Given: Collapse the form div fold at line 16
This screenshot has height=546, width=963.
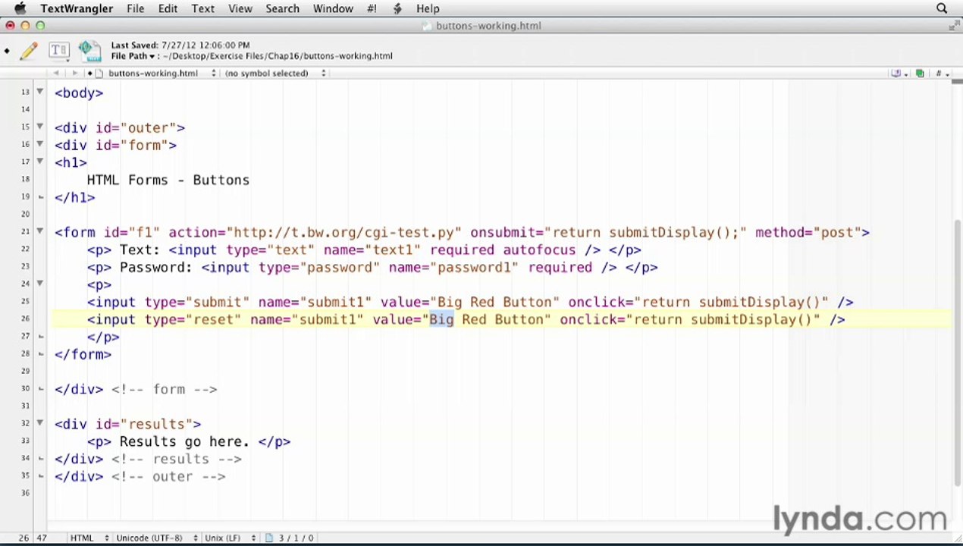Looking at the screenshot, I should pyautogui.click(x=40, y=144).
